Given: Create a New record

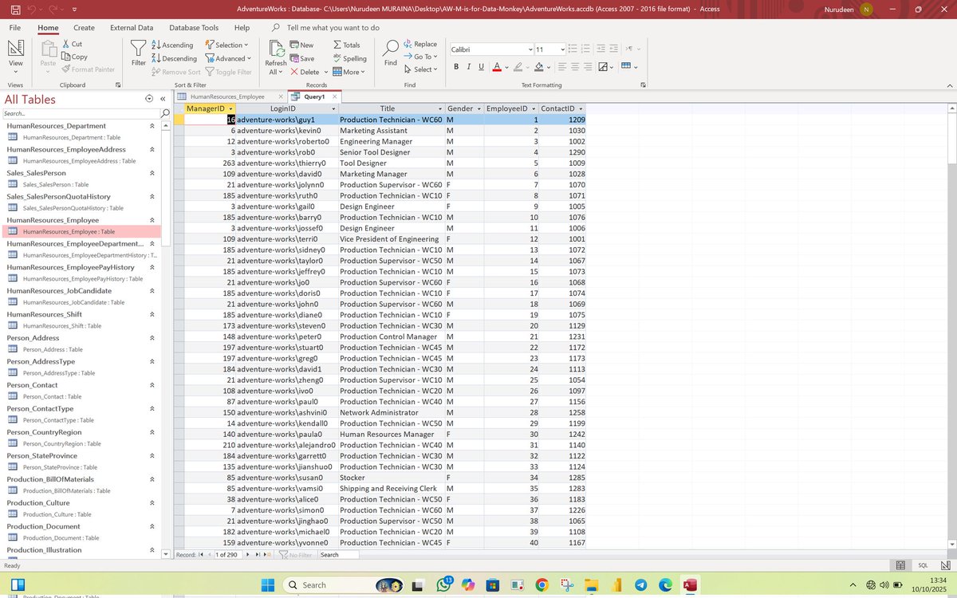Looking at the screenshot, I should pos(301,45).
